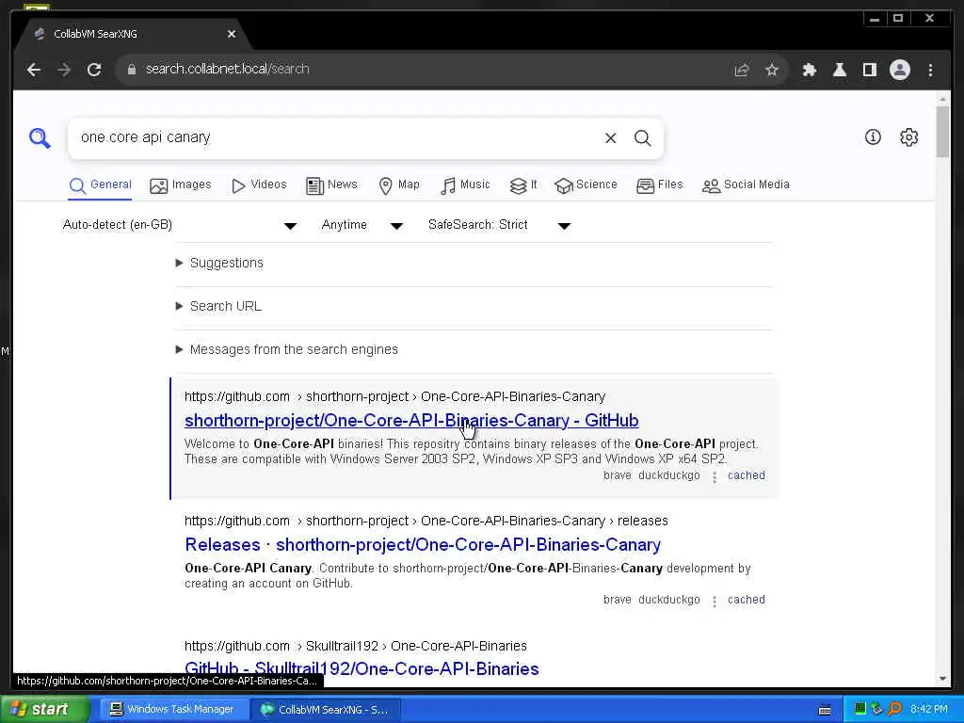The width and height of the screenshot is (964, 723).
Task: Reload the page
Action: [x=94, y=70]
